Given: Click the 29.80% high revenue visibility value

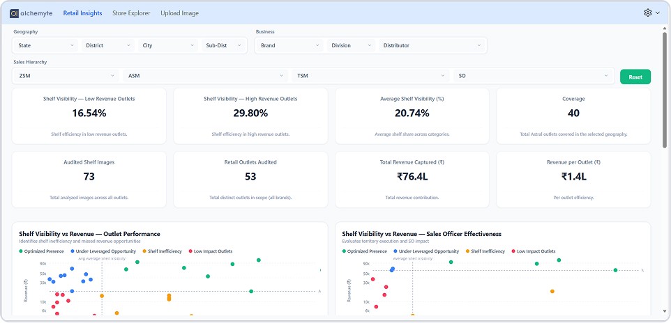Looking at the screenshot, I should coord(251,113).
